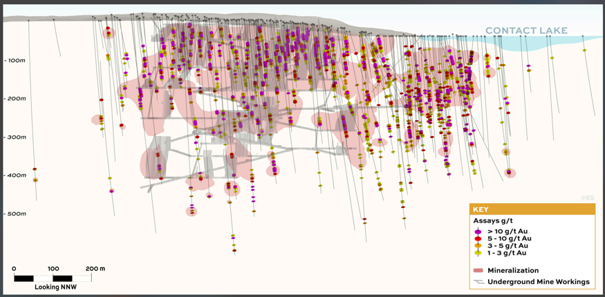Click the Underground Mine Workings text
This screenshot has width=605, height=297.
pos(538,282)
